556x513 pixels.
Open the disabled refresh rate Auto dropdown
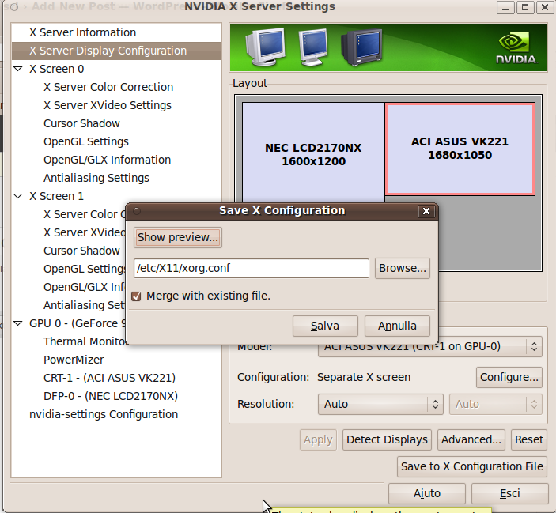[496, 404]
